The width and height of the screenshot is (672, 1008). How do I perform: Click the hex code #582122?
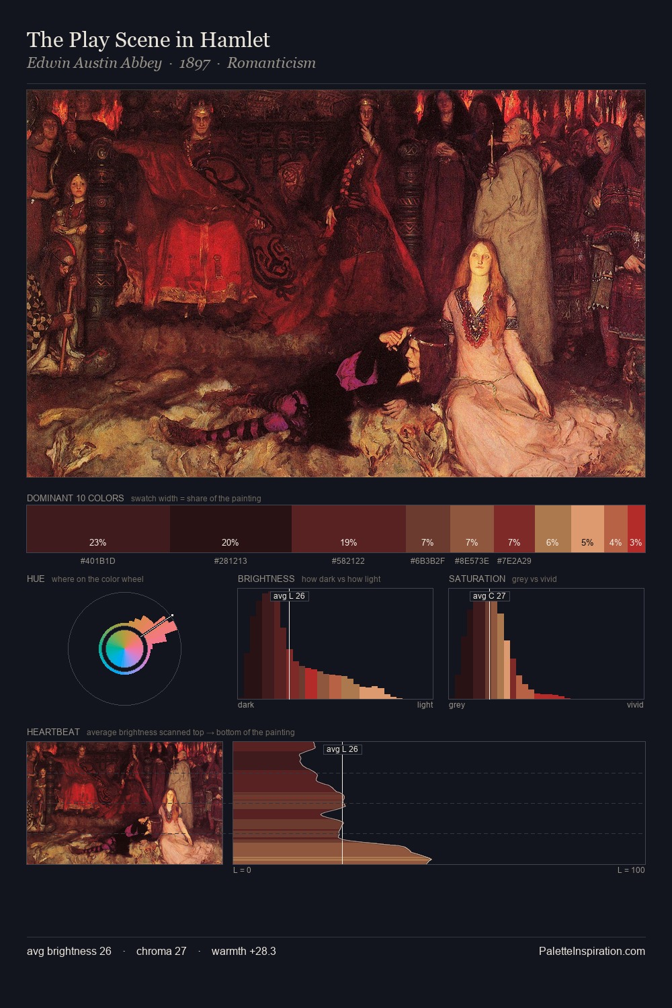tap(348, 560)
